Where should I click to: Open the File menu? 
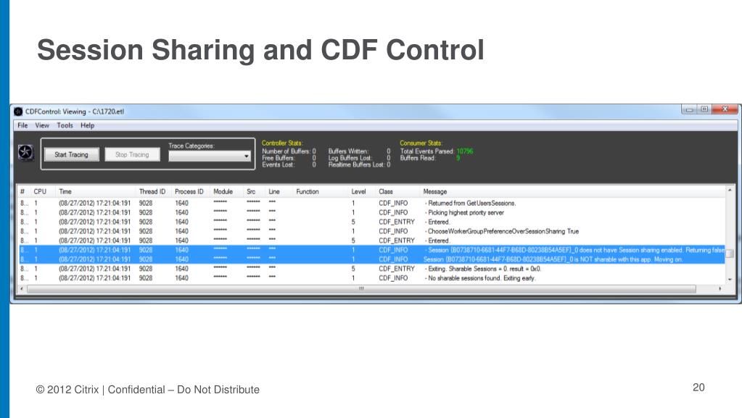pos(22,125)
